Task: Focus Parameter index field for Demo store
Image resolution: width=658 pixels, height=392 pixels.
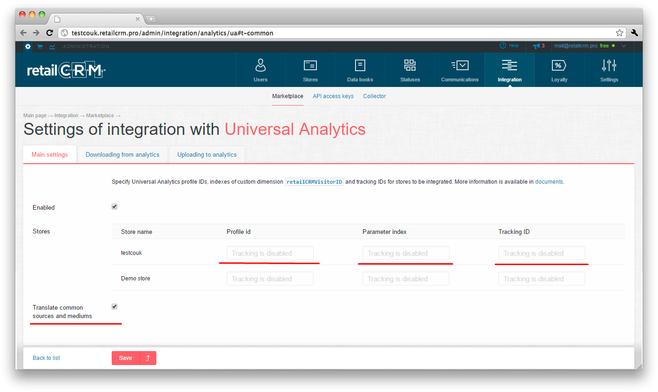Action: pos(406,279)
